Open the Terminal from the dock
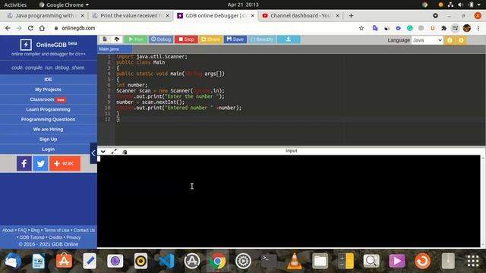The image size is (486, 273). 269,261
